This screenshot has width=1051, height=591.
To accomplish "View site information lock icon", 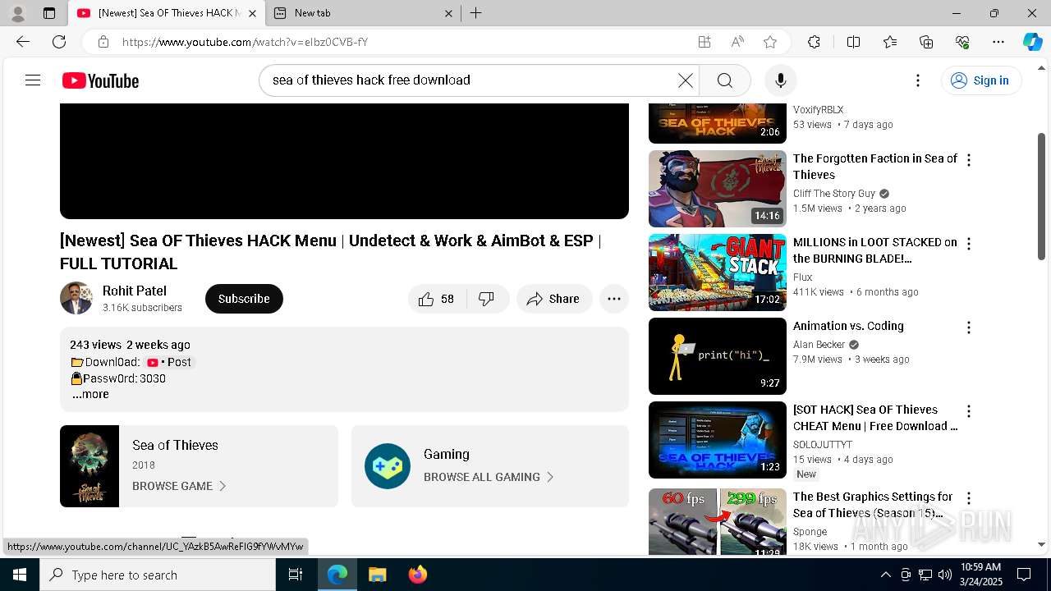I will 103,42.
